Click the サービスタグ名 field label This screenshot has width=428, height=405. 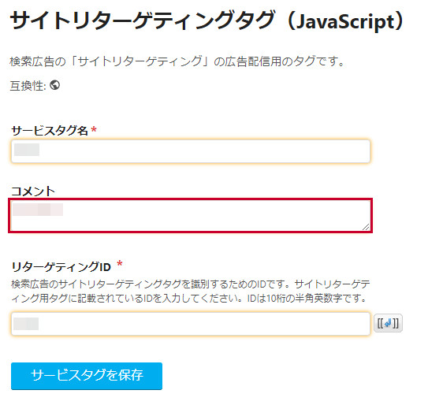click(50, 131)
